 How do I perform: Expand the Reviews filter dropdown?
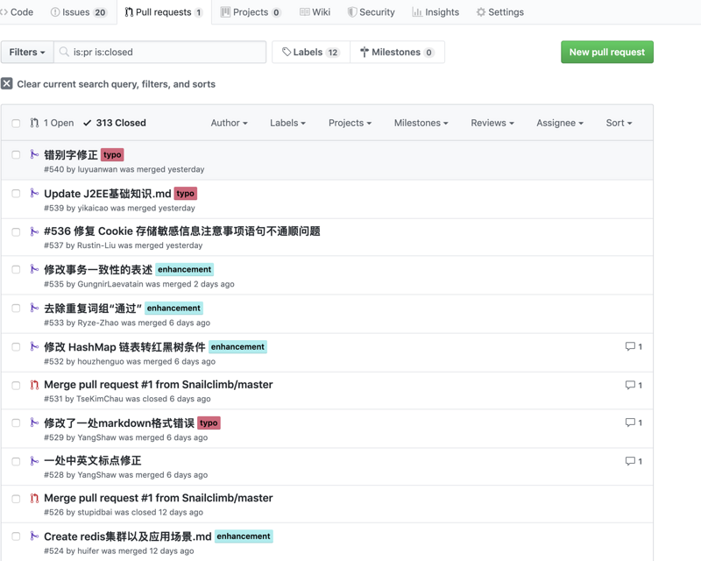pos(492,123)
